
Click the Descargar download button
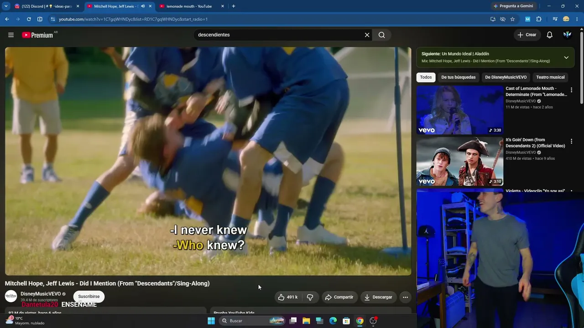378,297
